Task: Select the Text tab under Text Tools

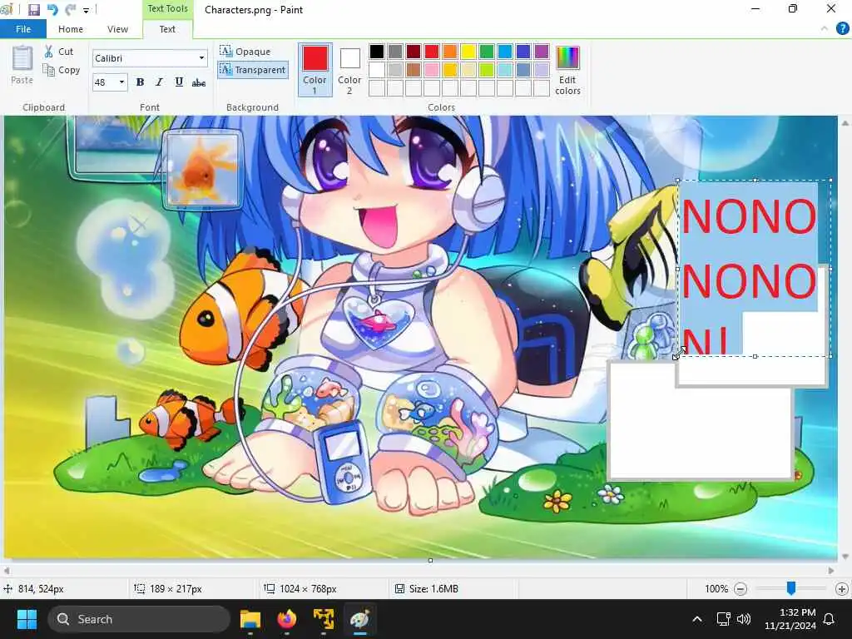Action: tap(167, 29)
